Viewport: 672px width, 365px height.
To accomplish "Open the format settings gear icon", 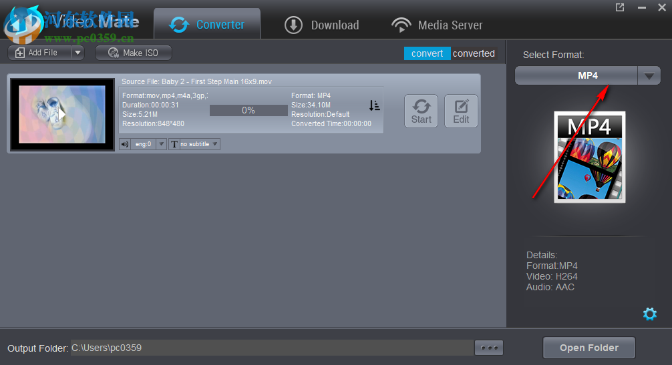I will click(650, 314).
